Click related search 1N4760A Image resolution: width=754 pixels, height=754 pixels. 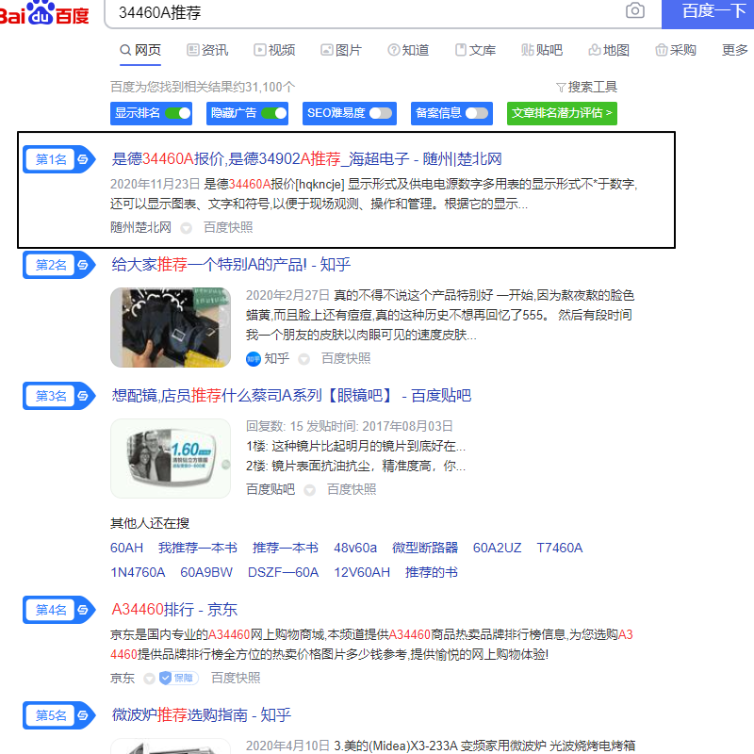[x=138, y=573]
